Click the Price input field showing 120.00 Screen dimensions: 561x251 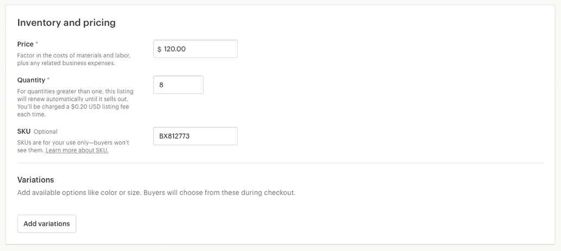click(195, 49)
